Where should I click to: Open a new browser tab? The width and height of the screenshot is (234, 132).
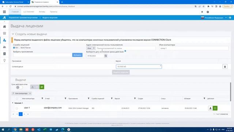click(62, 2)
